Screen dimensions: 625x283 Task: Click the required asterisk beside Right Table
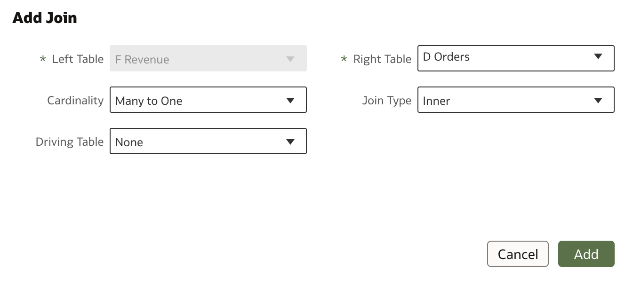coord(344,60)
